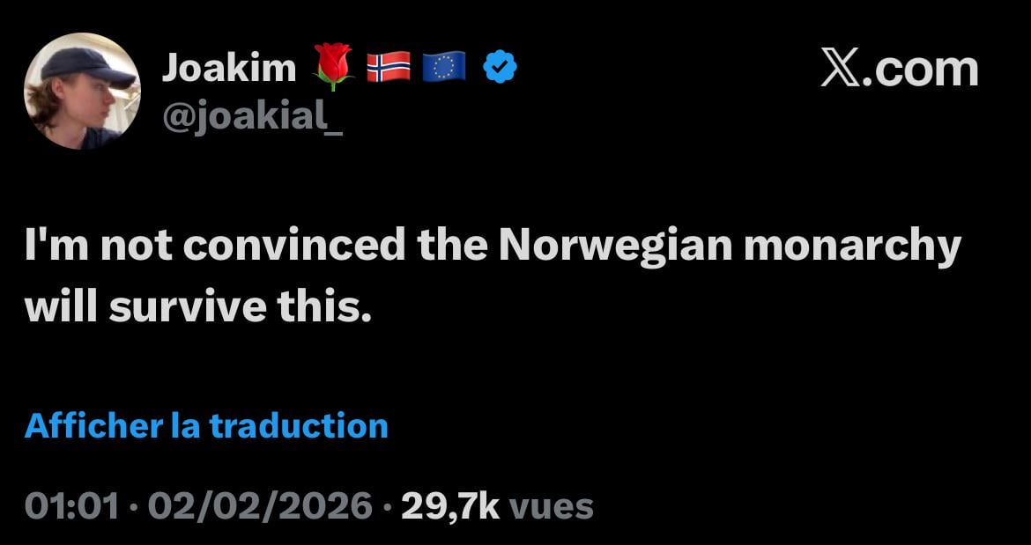Click the word "traduction" in the translation link

[x=299, y=426]
